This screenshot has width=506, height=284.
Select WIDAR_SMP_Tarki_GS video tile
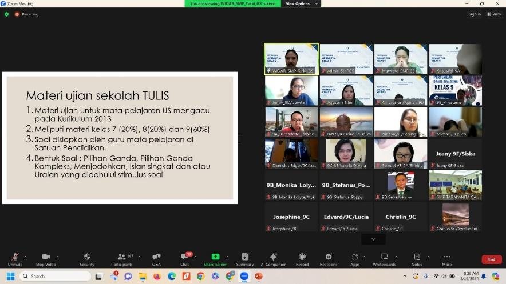[x=291, y=59]
